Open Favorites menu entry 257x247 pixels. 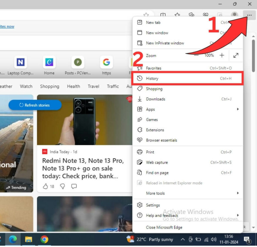188,68
